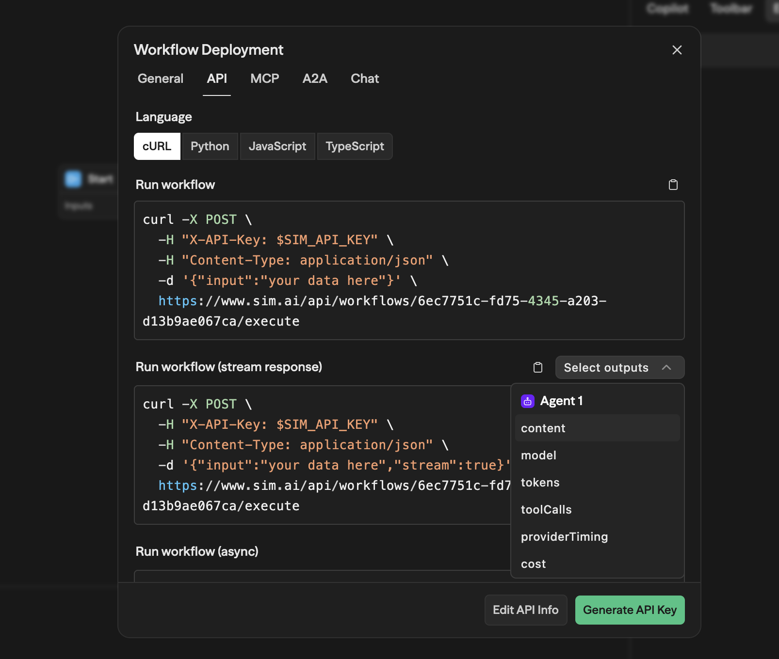
Task: Switch to the General tab
Action: 160,78
